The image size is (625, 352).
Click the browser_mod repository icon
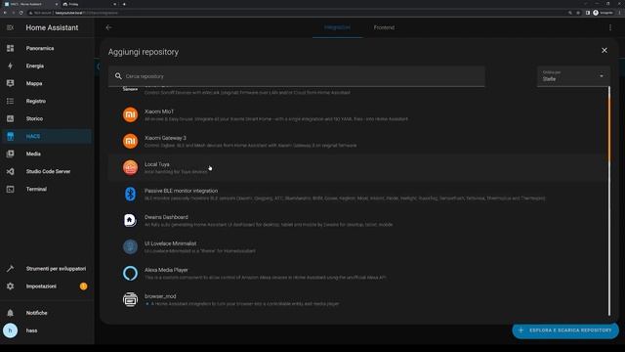(x=130, y=300)
